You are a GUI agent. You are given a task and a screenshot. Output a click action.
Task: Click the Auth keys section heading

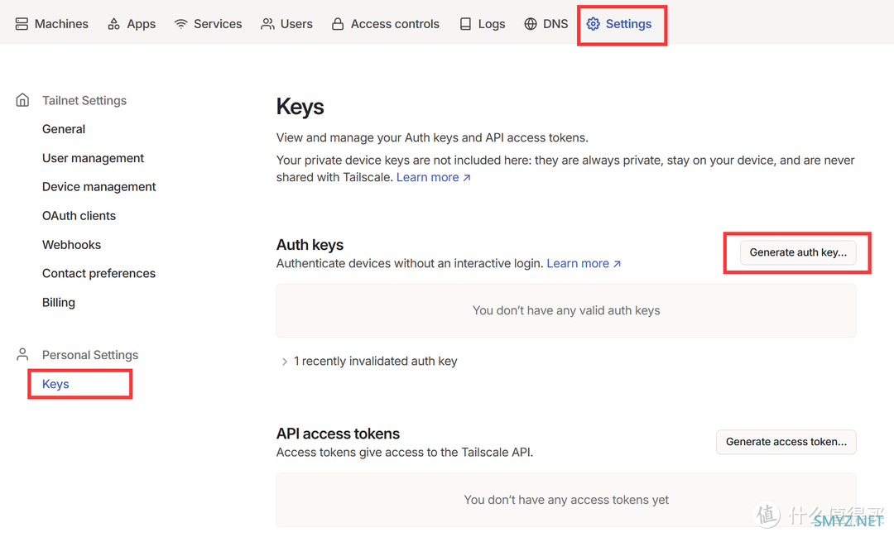[310, 245]
